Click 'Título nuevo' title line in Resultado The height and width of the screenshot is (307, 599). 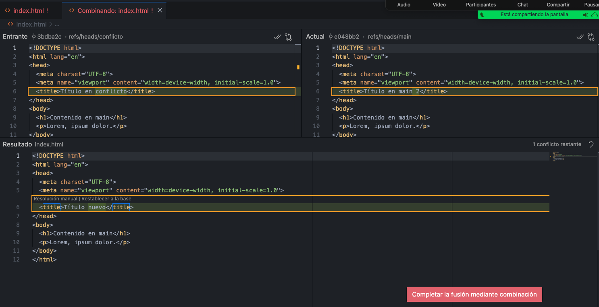pyautogui.click(x=291, y=207)
